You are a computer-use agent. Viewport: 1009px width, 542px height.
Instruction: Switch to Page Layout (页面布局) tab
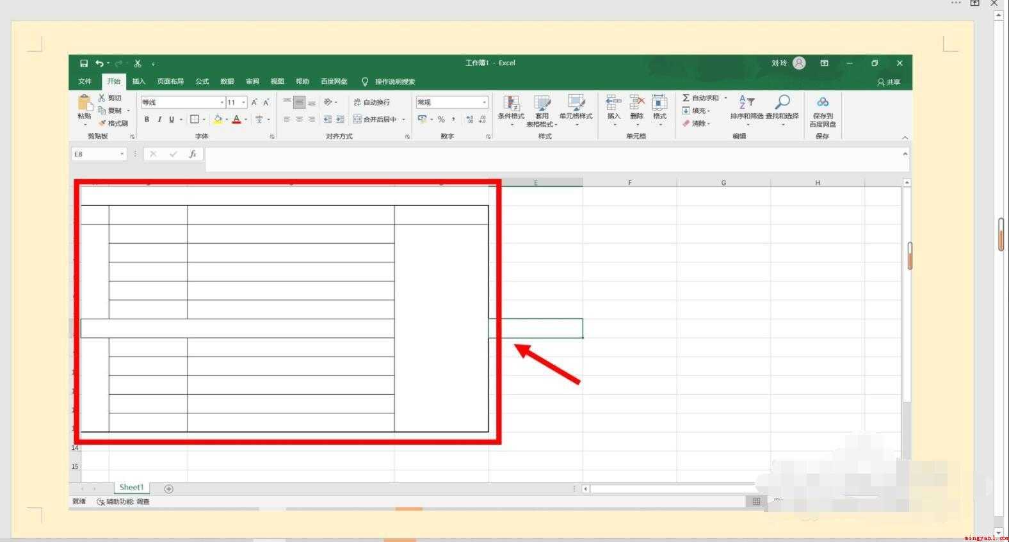[170, 81]
